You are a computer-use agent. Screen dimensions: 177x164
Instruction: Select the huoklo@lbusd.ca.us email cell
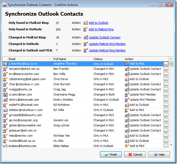click(x=22, y=141)
